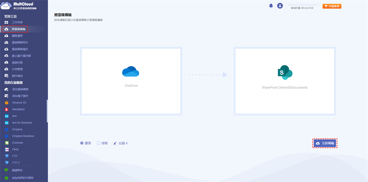Click the Flickr icon
Screen dimensions: 368x182
6,150
